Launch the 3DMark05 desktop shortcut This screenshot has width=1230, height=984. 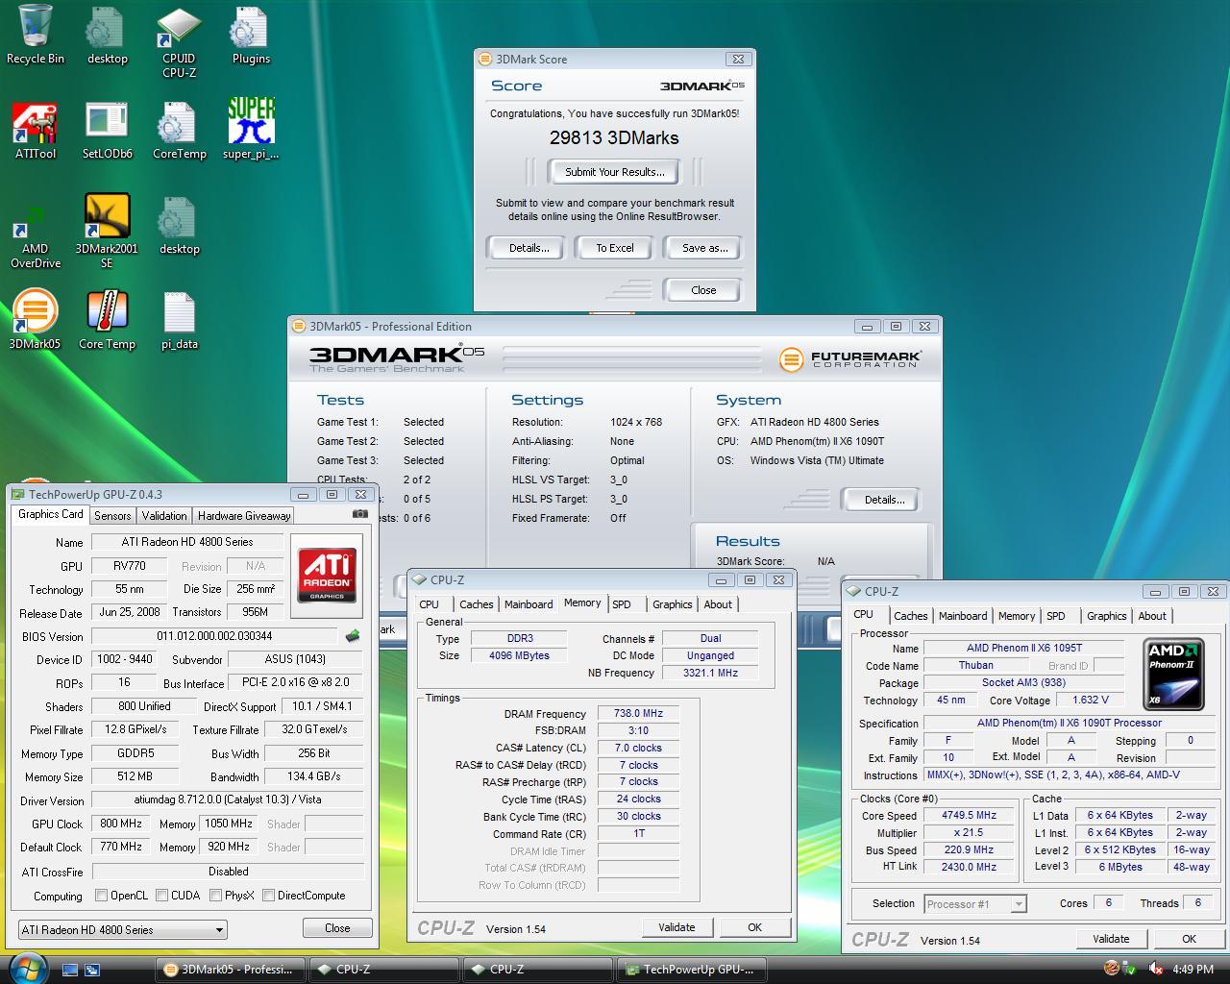[36, 320]
